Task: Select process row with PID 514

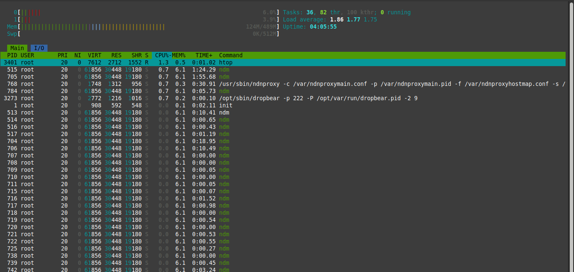Action: point(283,120)
